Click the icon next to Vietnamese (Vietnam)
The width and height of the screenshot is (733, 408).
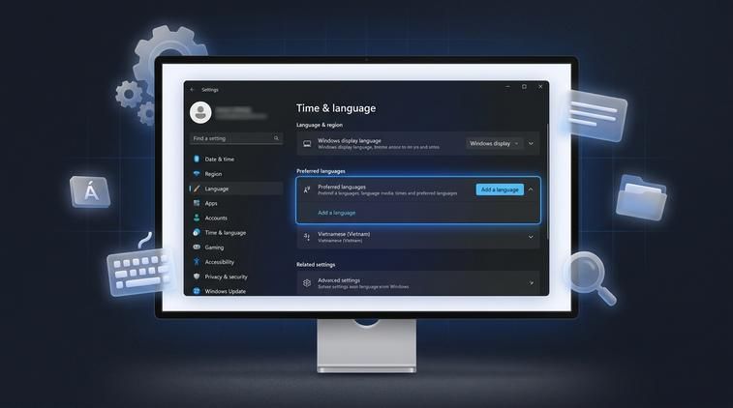307,237
